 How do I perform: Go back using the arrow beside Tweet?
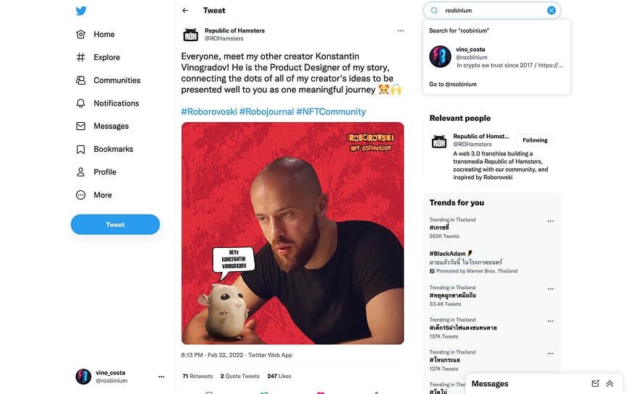click(x=185, y=10)
